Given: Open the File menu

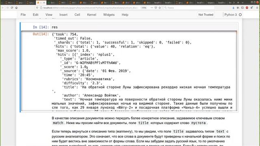Looking at the screenshot, I should click(23, 15).
